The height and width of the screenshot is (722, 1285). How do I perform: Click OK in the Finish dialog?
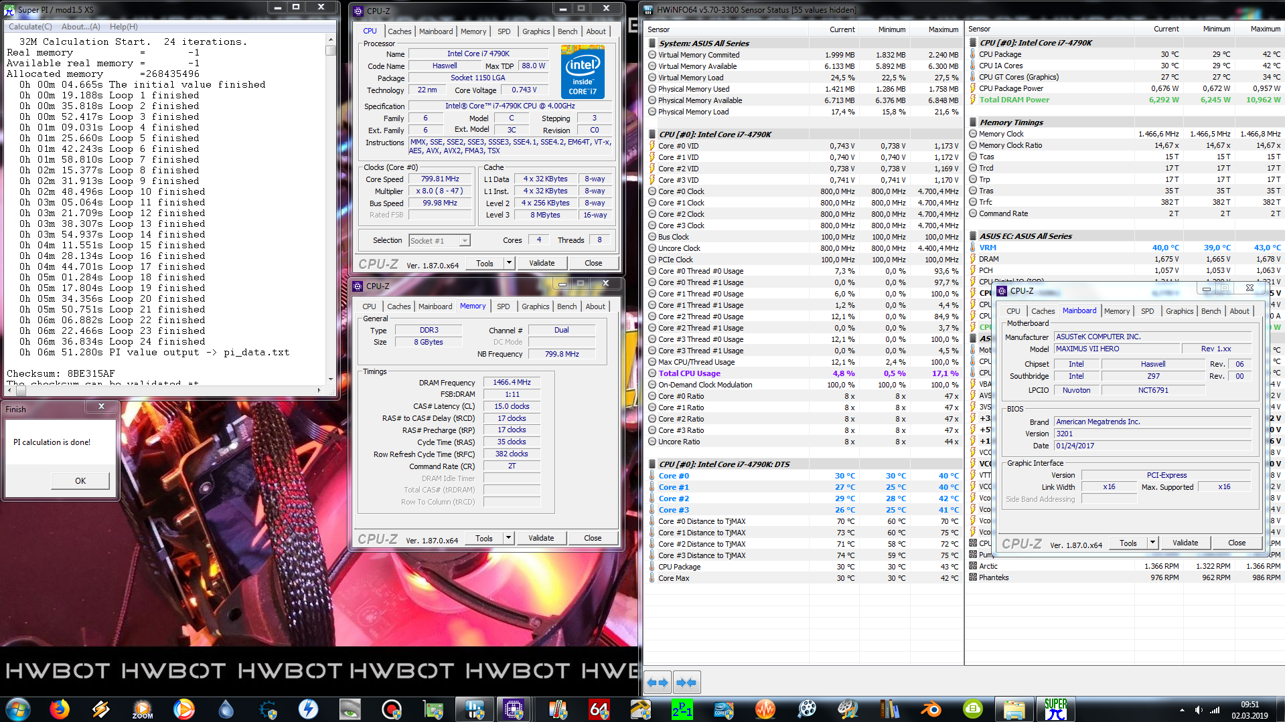click(80, 480)
